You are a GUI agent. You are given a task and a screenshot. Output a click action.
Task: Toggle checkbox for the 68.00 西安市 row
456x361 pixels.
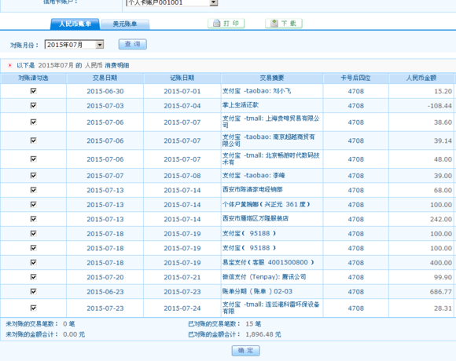[x=34, y=190]
